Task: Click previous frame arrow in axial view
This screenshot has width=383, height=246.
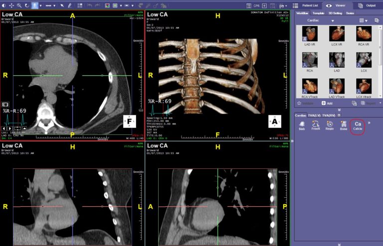Action: pyautogui.click(x=4, y=128)
